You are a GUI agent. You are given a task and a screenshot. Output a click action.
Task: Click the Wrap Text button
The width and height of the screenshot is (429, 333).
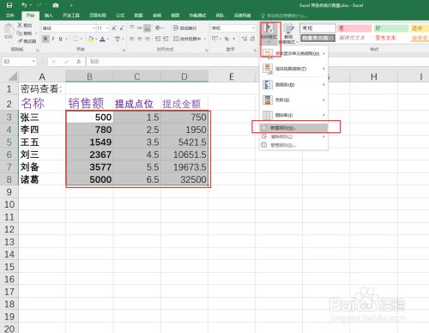(x=185, y=27)
